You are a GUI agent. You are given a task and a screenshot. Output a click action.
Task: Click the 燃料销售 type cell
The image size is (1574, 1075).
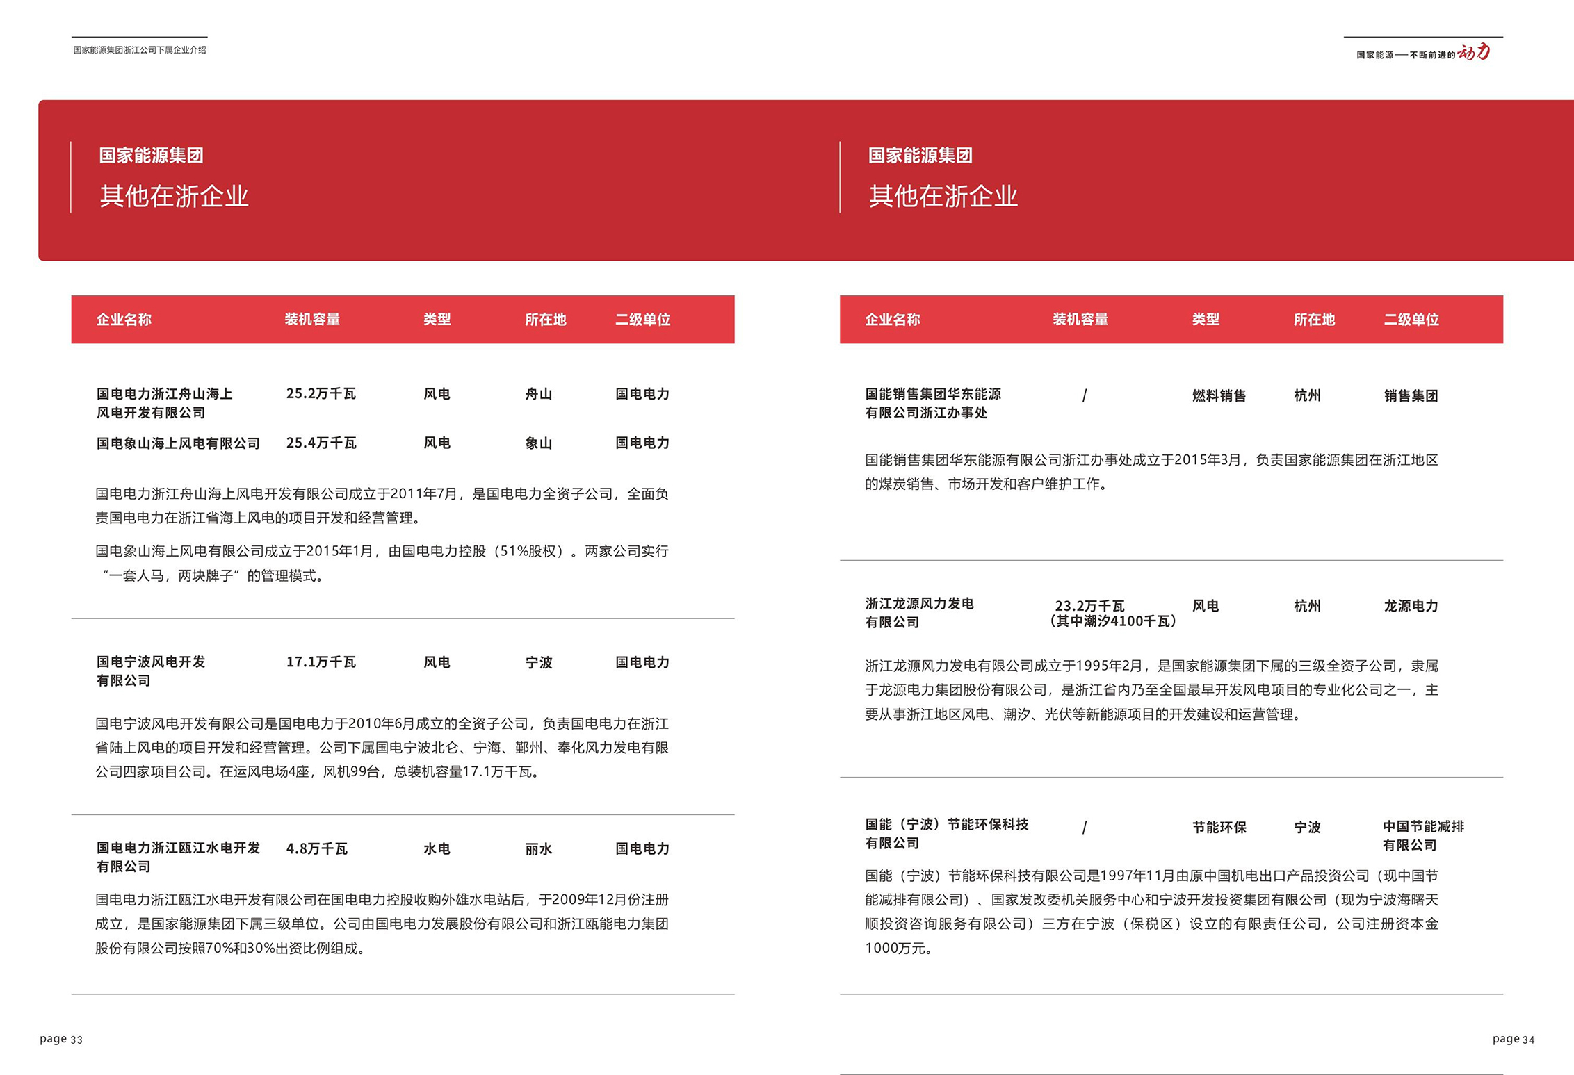point(1219,396)
